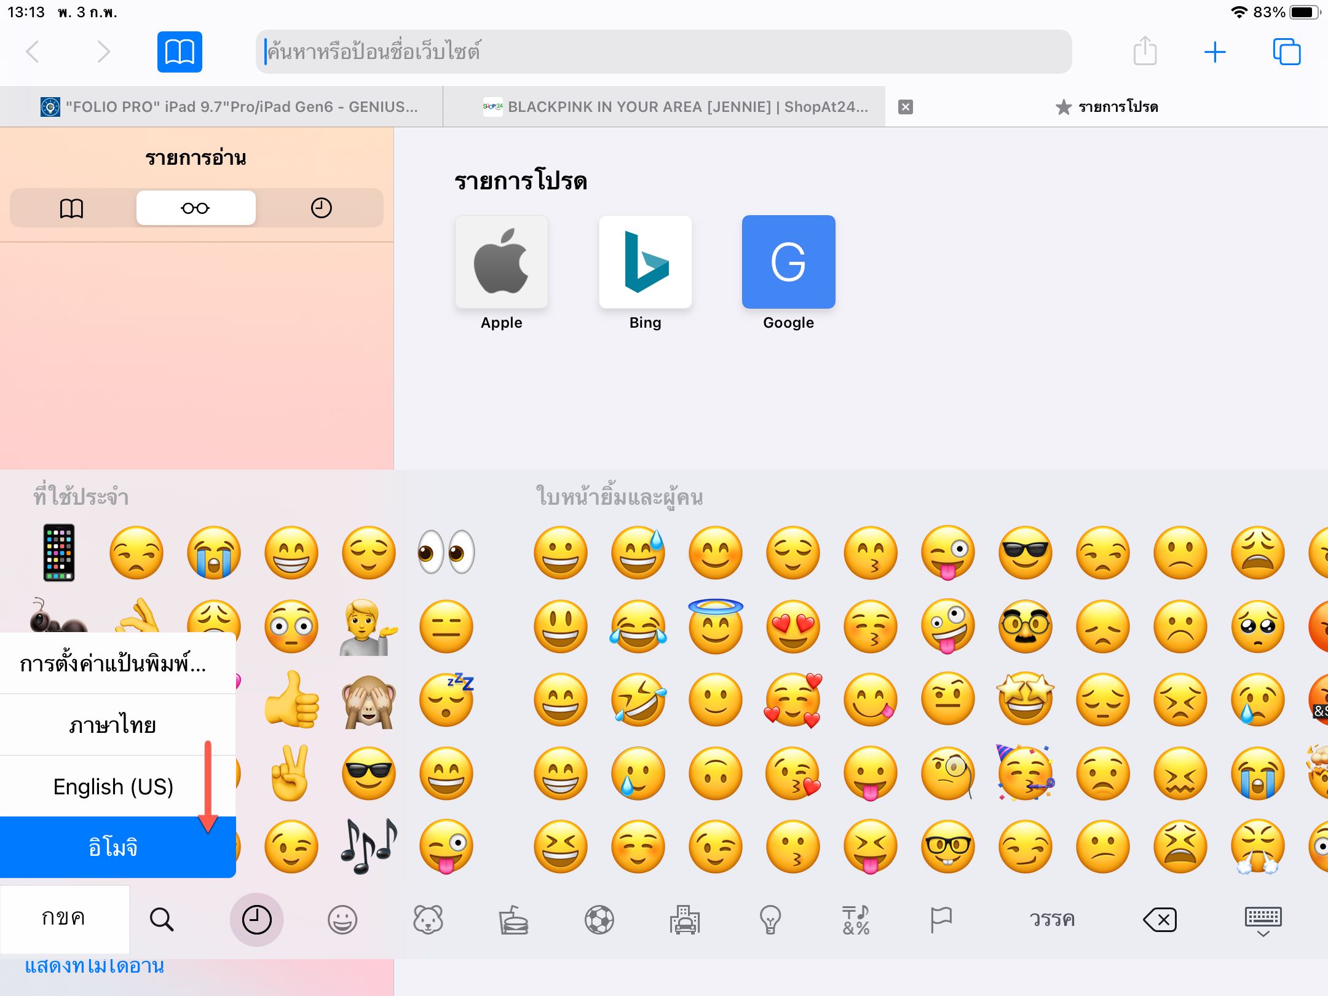Open the bookmarks sidebar book icon
Viewport: 1328px width, 996px height.
(x=180, y=52)
